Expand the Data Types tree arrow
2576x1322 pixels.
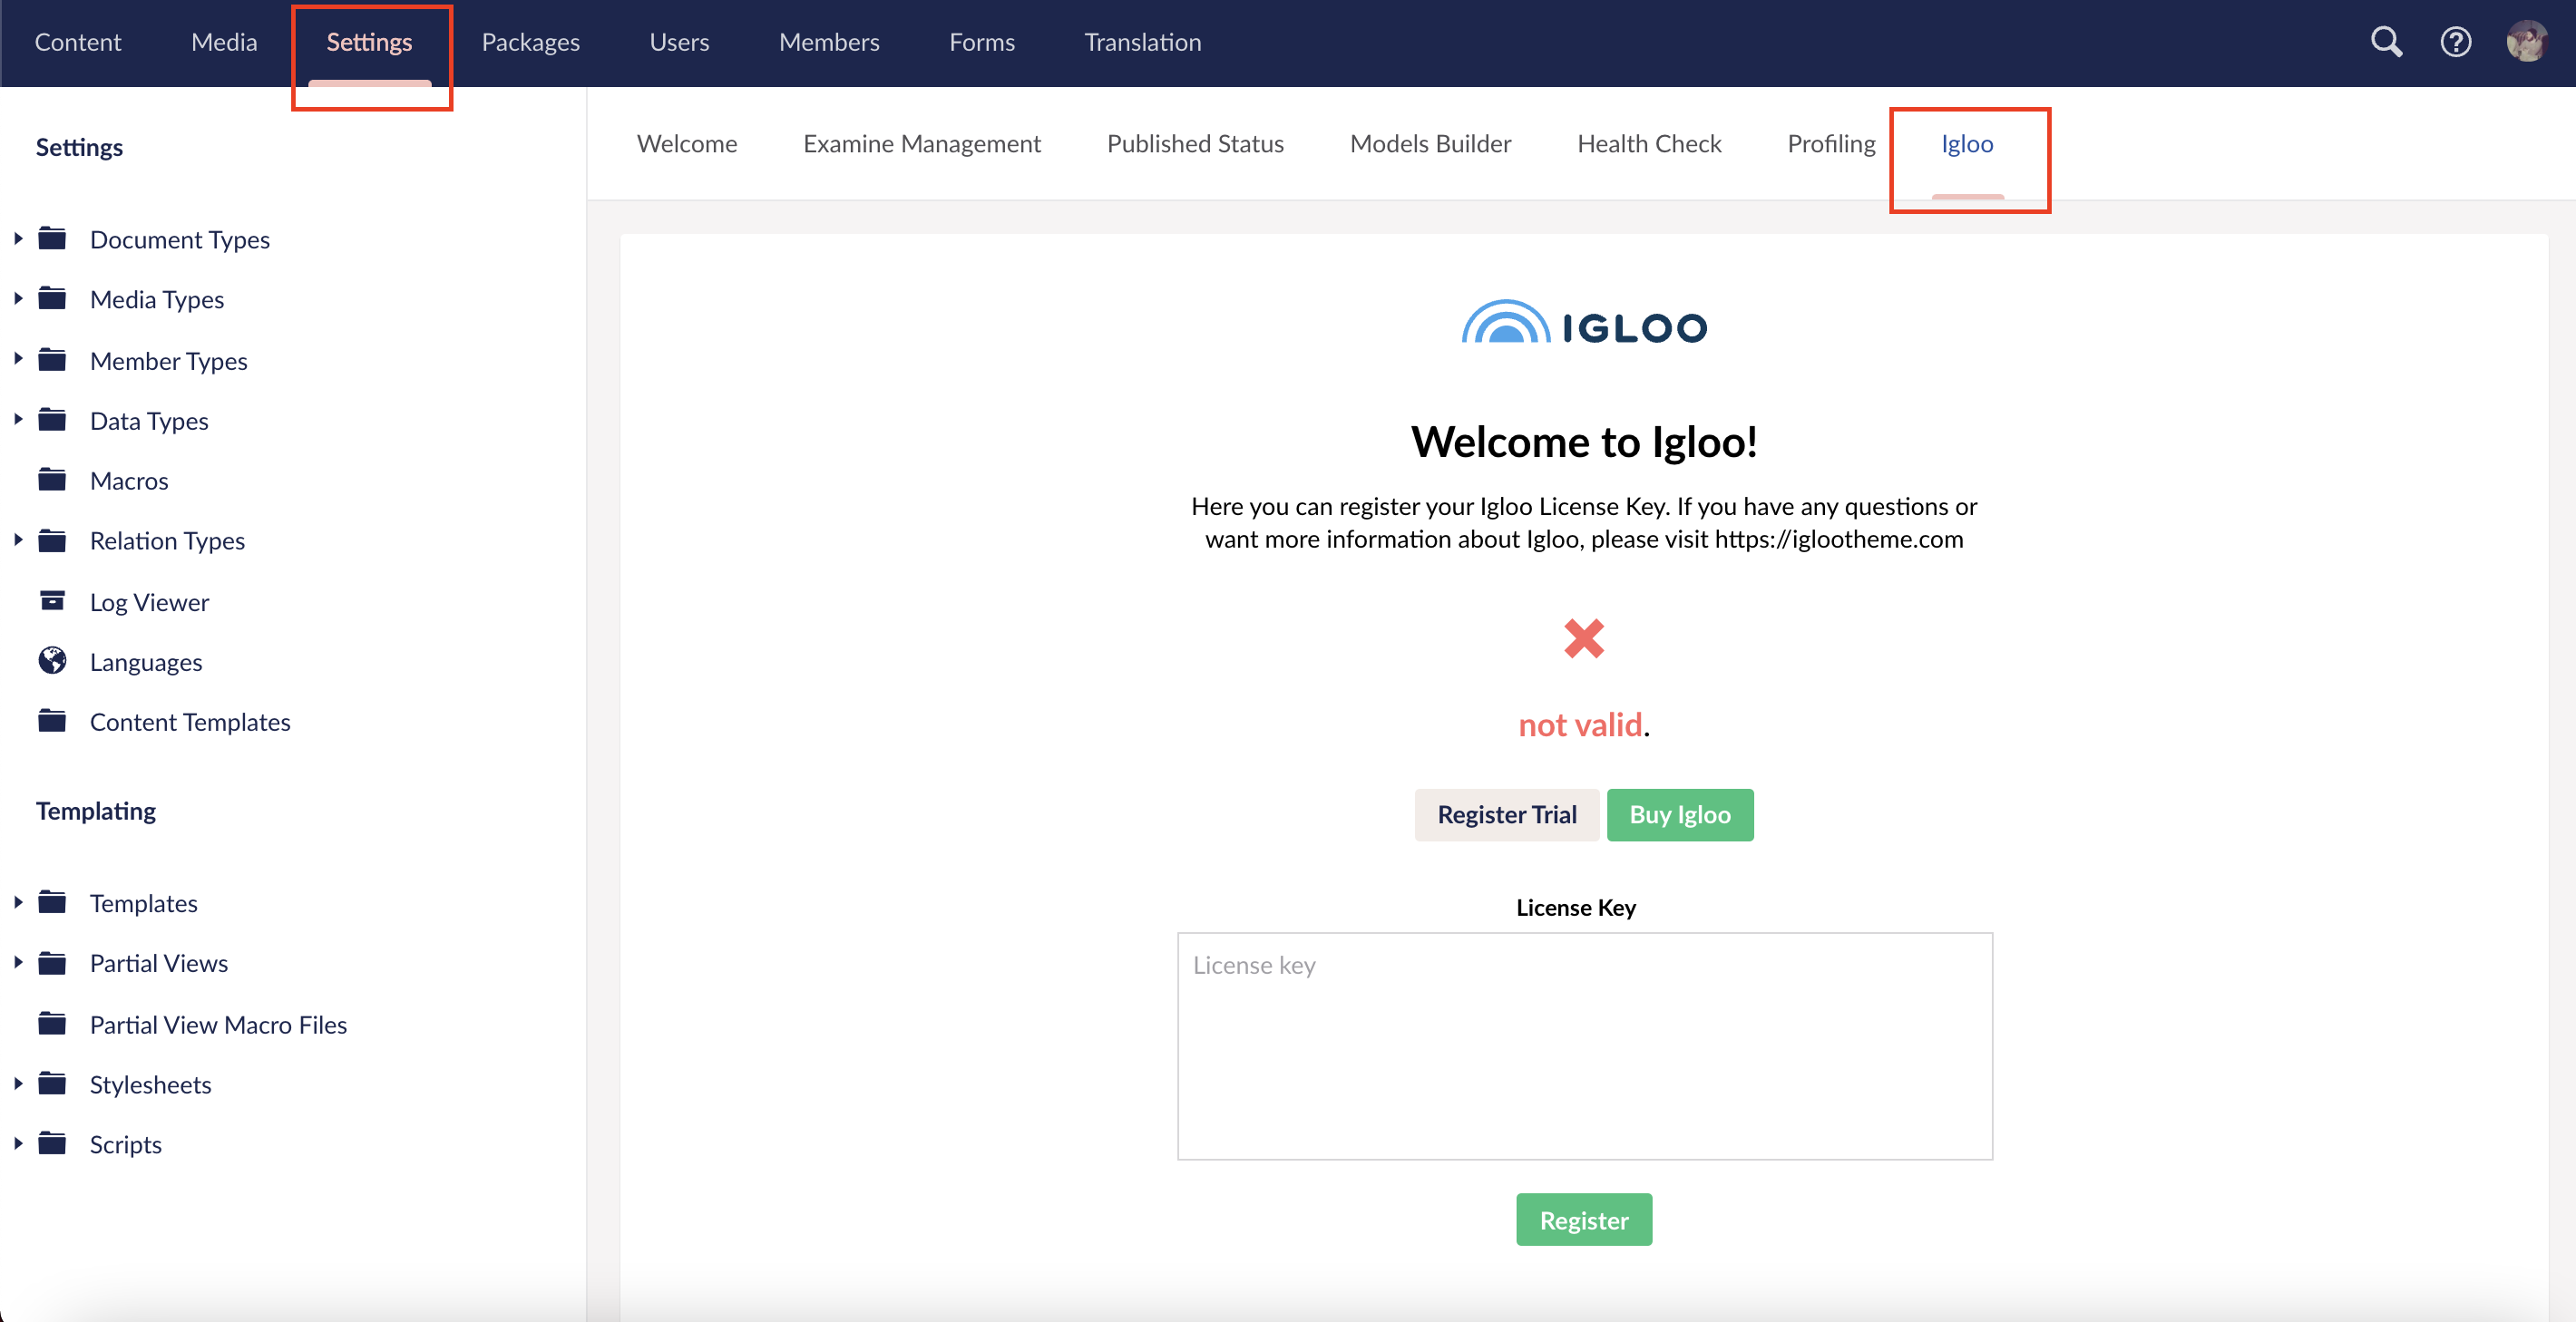click(18, 420)
